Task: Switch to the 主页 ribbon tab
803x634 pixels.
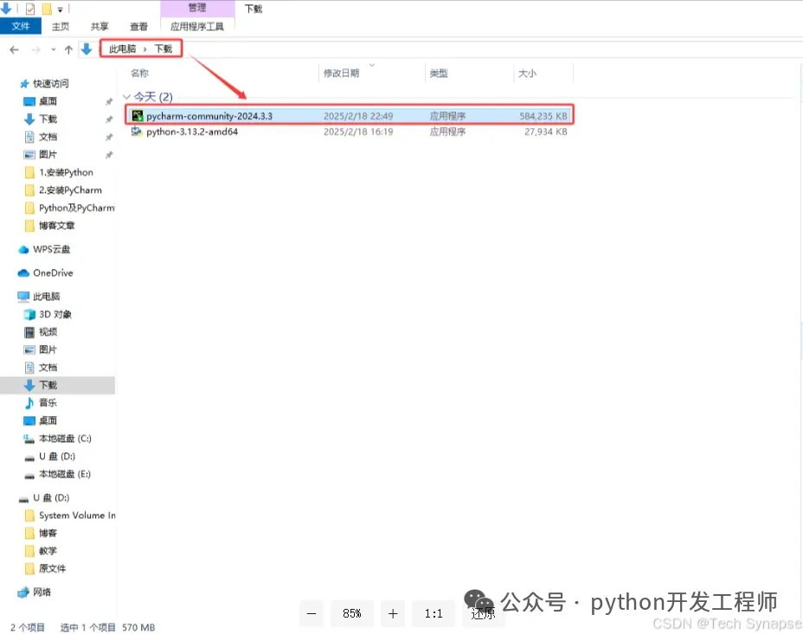Action: (x=61, y=26)
